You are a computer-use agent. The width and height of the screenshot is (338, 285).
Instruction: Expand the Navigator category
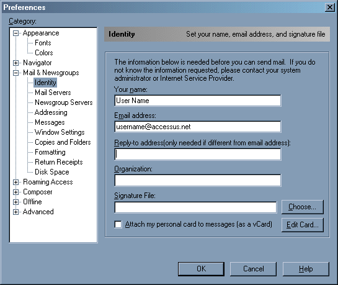pyautogui.click(x=16, y=63)
